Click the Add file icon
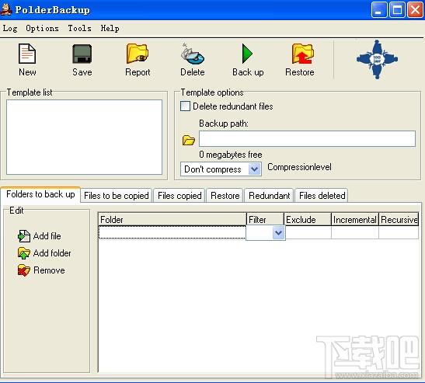425x383 pixels. pos(24,236)
